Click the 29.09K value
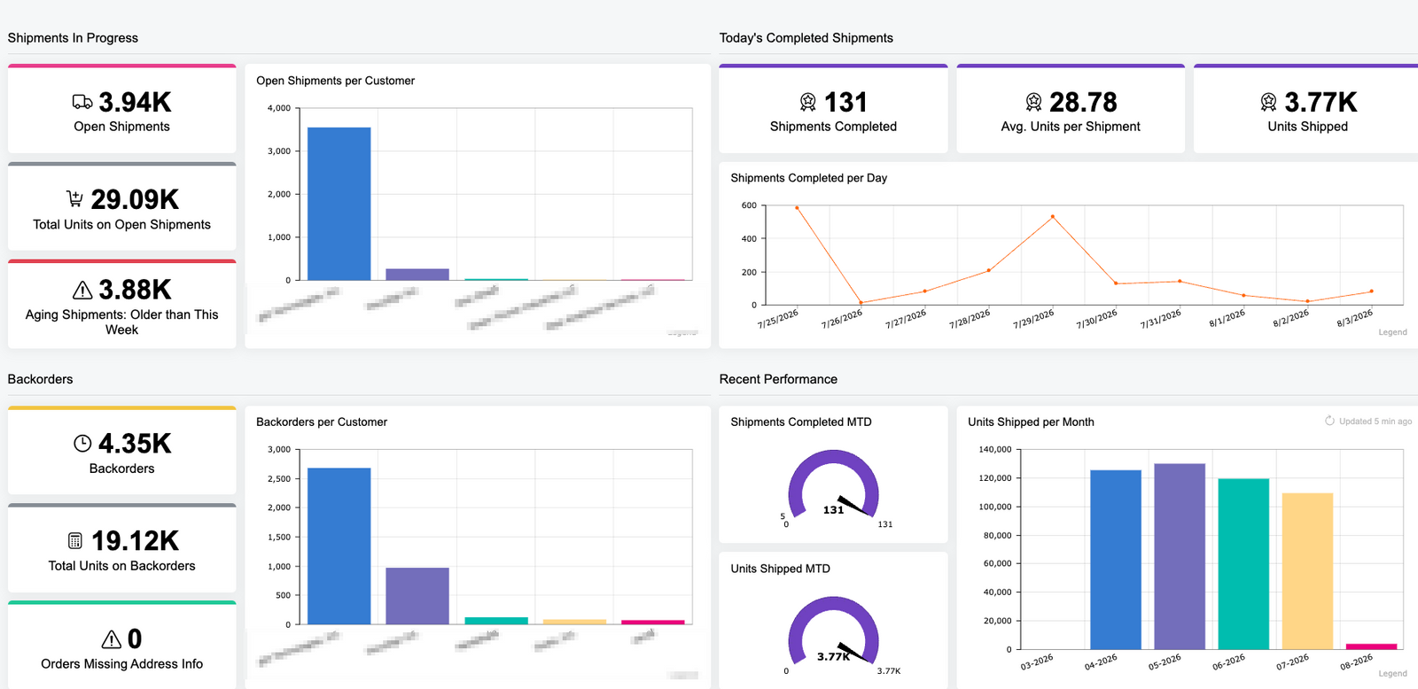This screenshot has height=689, width=1418. (x=135, y=199)
